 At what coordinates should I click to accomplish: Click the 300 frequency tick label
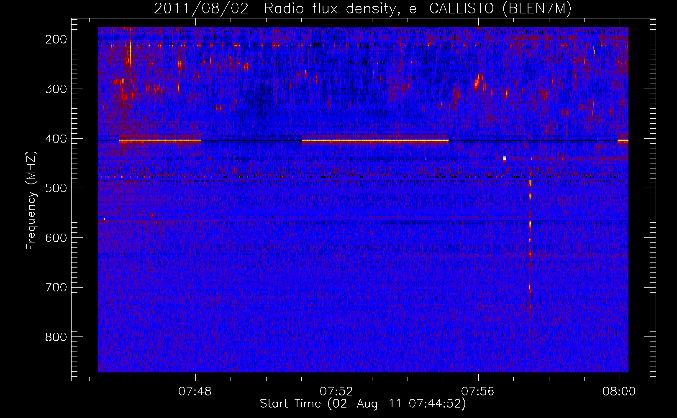coord(56,89)
